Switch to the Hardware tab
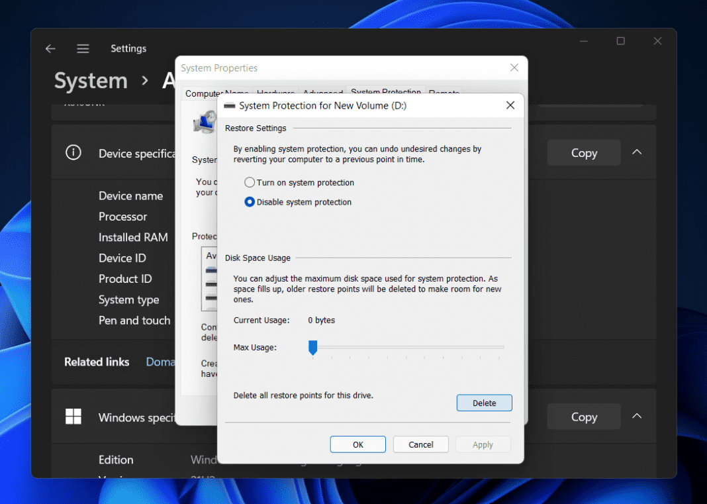The width and height of the screenshot is (707, 504). 275,93
